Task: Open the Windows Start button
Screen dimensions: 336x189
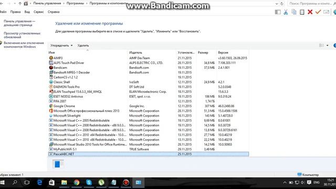Action: click(x=2, y=183)
